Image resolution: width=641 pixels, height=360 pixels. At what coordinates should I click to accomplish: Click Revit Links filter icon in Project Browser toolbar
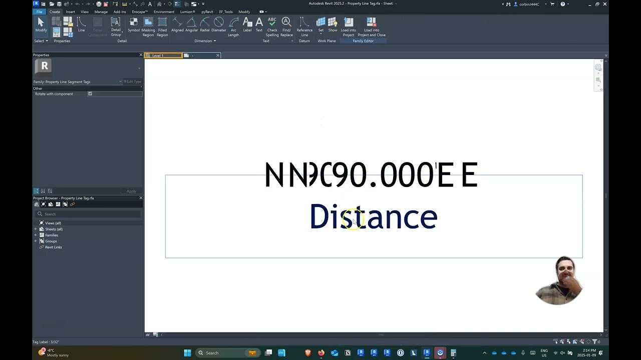(72, 204)
